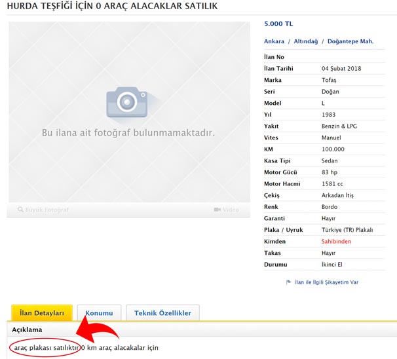Click the magnifier icon beside Büyük Fotoğraf

tap(21, 210)
